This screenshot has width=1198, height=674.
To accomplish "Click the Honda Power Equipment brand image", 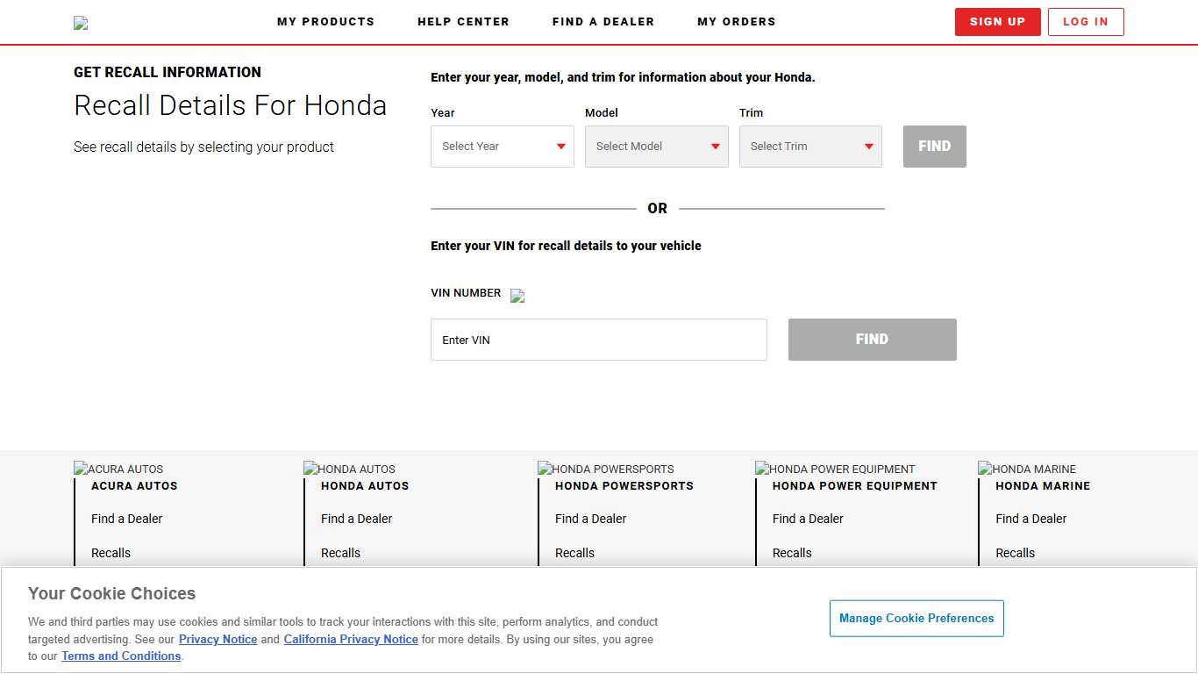I will [x=834, y=469].
